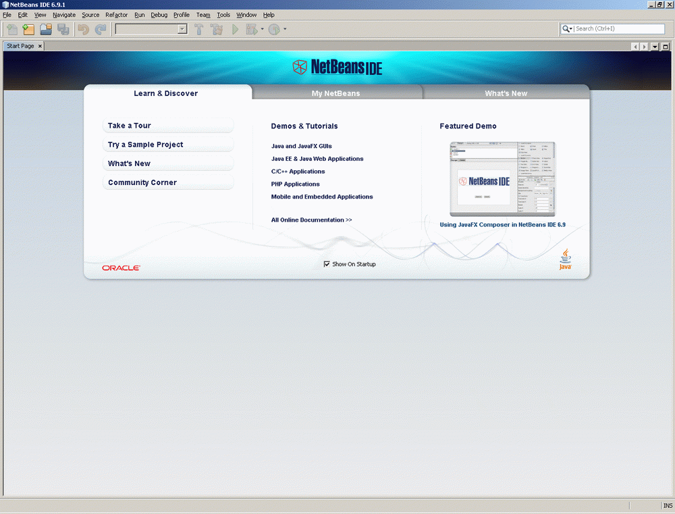Open the Help menu
The height and width of the screenshot is (514, 675).
[269, 15]
